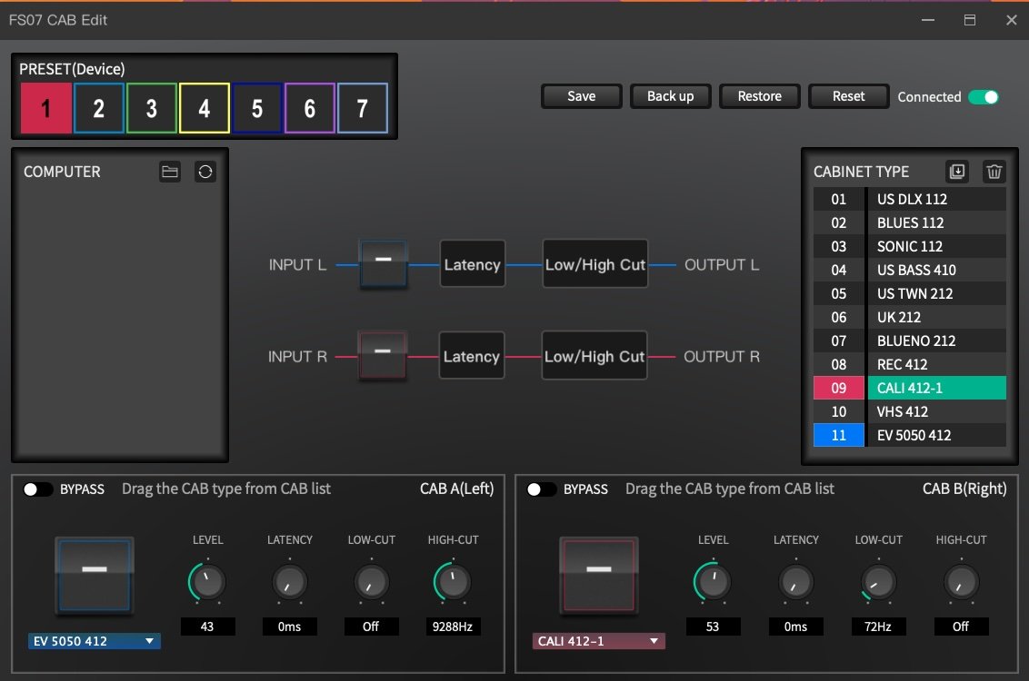Screen dimensions: 1029x681
Task: Toggle BYPASS for CAB A(Left)
Action: (37, 489)
